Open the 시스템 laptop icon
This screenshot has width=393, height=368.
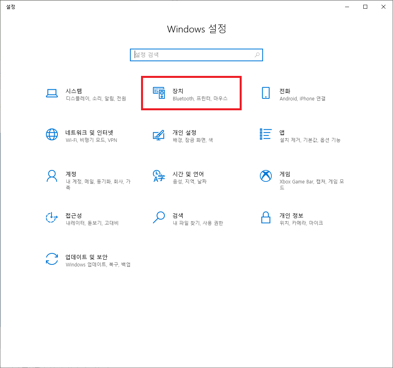[52, 93]
